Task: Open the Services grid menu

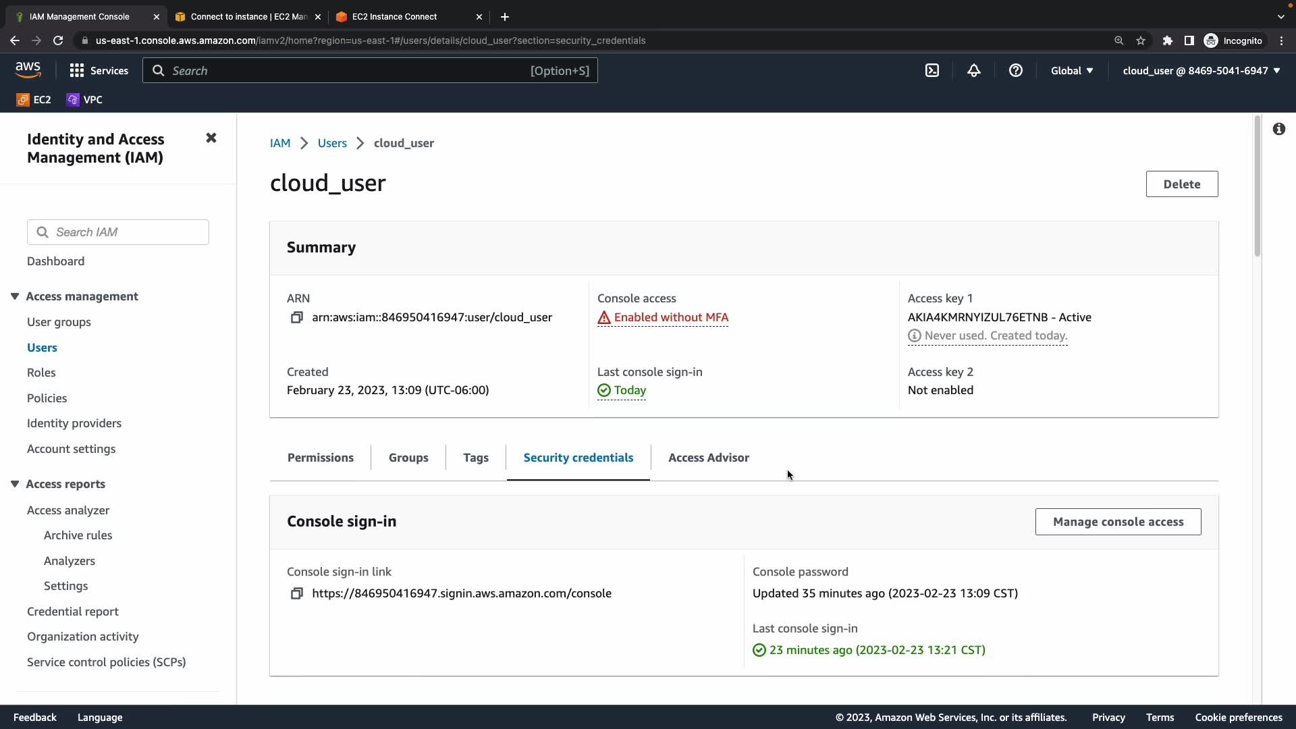Action: coord(99,70)
